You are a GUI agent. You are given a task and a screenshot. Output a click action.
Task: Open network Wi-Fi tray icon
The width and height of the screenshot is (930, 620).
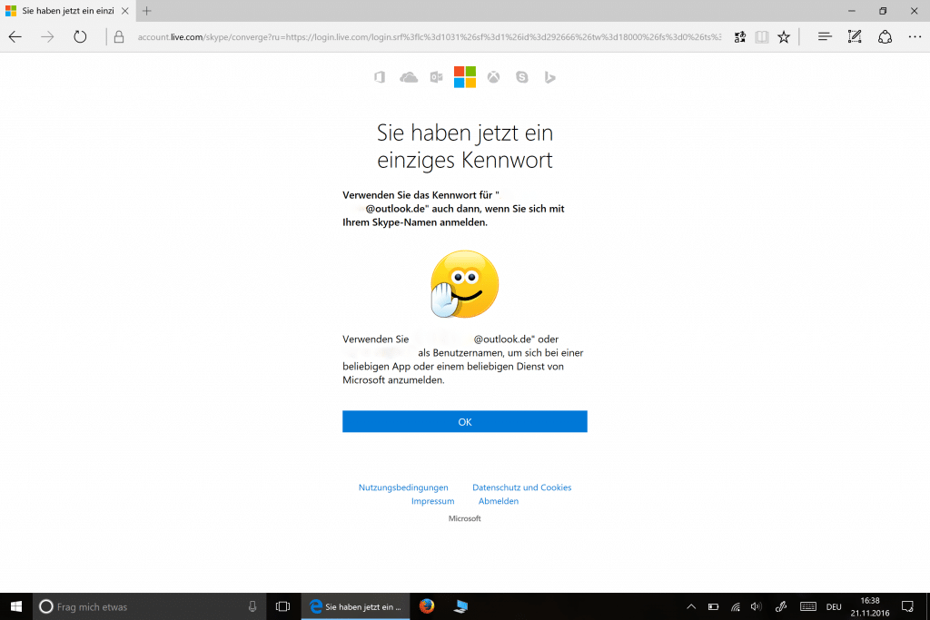736,606
